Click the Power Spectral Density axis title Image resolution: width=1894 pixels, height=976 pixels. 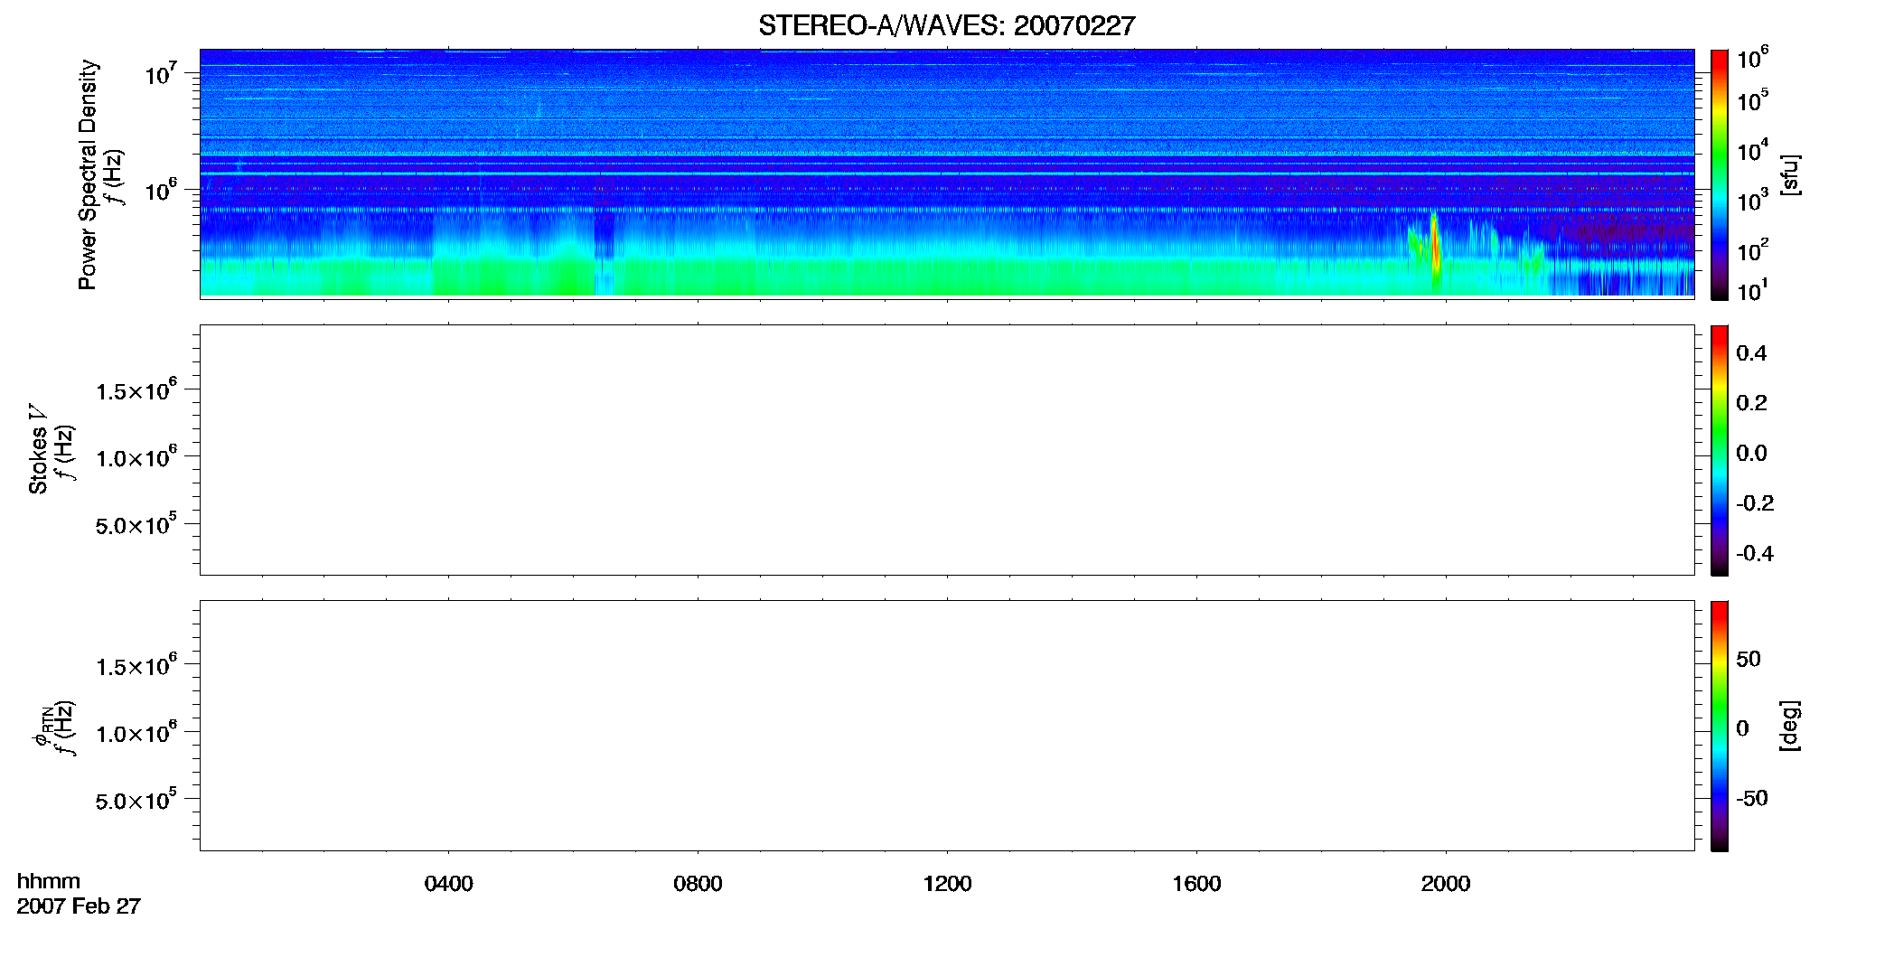[x=88, y=174]
